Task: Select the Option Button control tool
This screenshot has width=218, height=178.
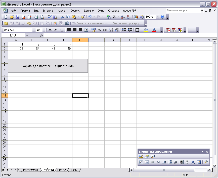Action: click(158, 162)
